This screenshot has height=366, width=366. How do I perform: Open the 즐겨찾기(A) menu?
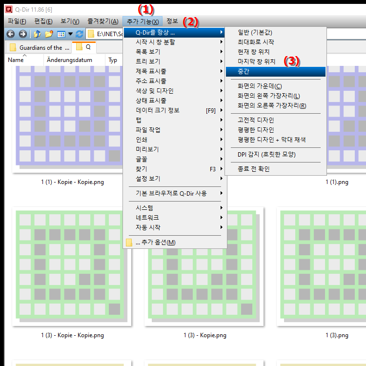click(103, 21)
